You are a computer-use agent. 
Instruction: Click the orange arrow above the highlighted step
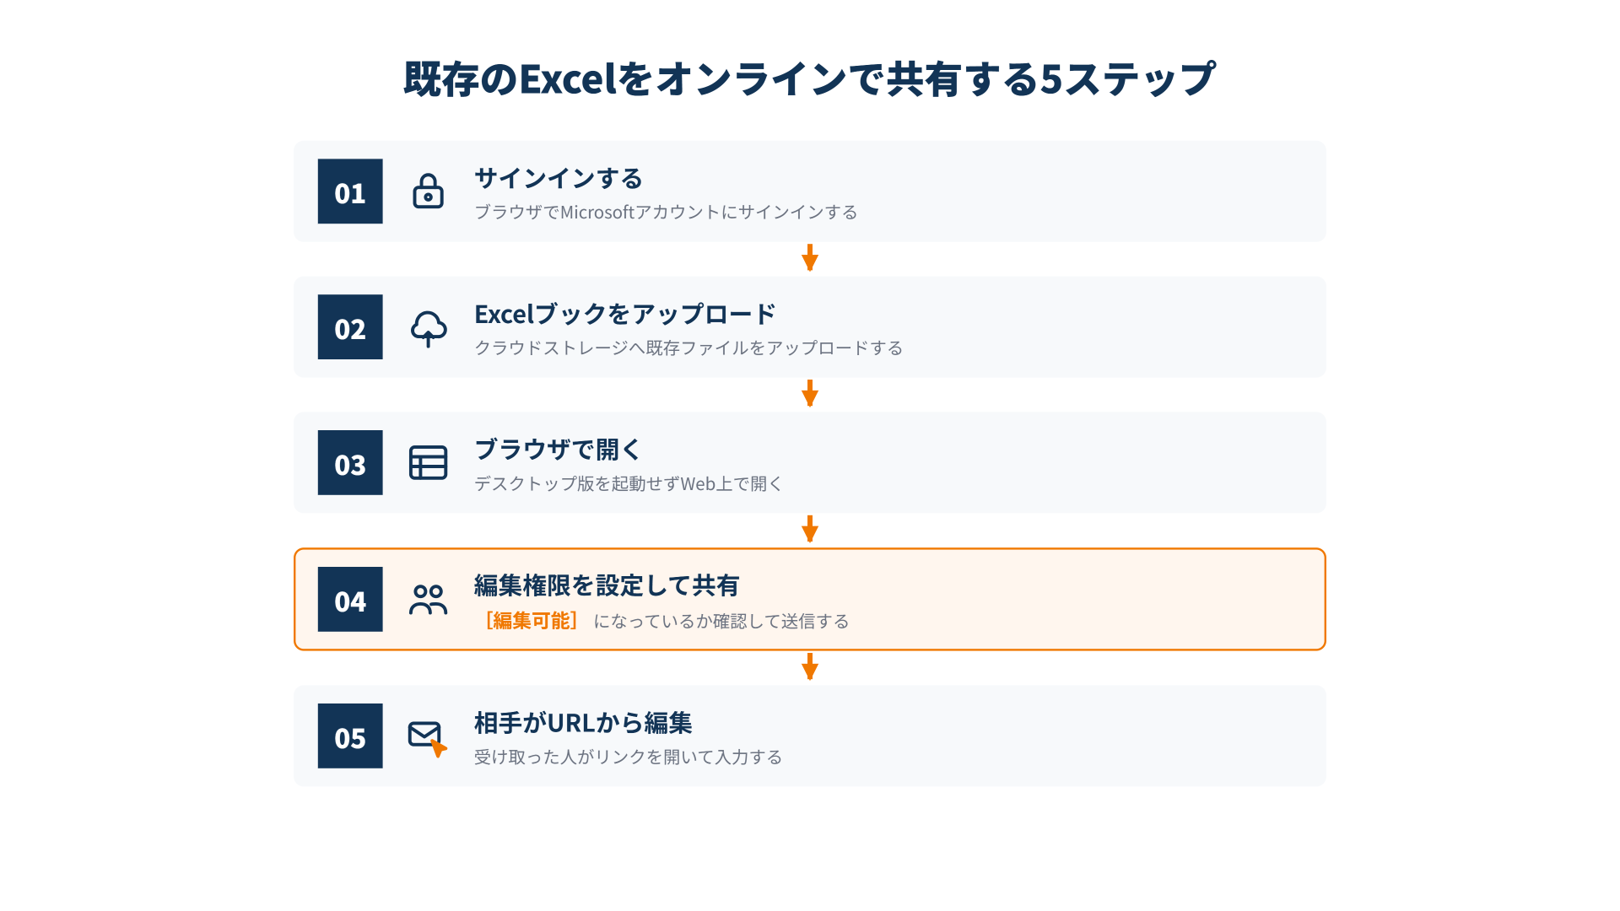click(810, 530)
